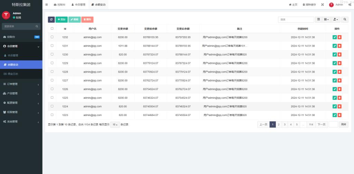Toggle the sidebar hamburger menu icon
Image resolution: width=354 pixels, height=174 pixels.
point(47,4)
